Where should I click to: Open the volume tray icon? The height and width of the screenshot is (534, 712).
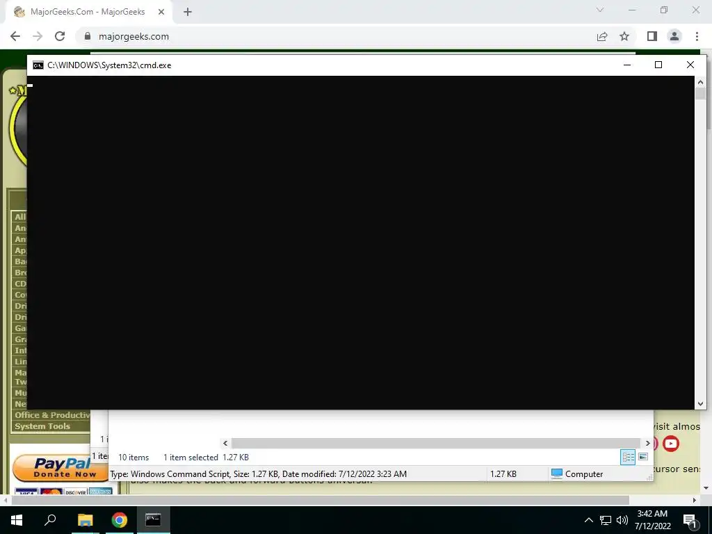[622, 520]
